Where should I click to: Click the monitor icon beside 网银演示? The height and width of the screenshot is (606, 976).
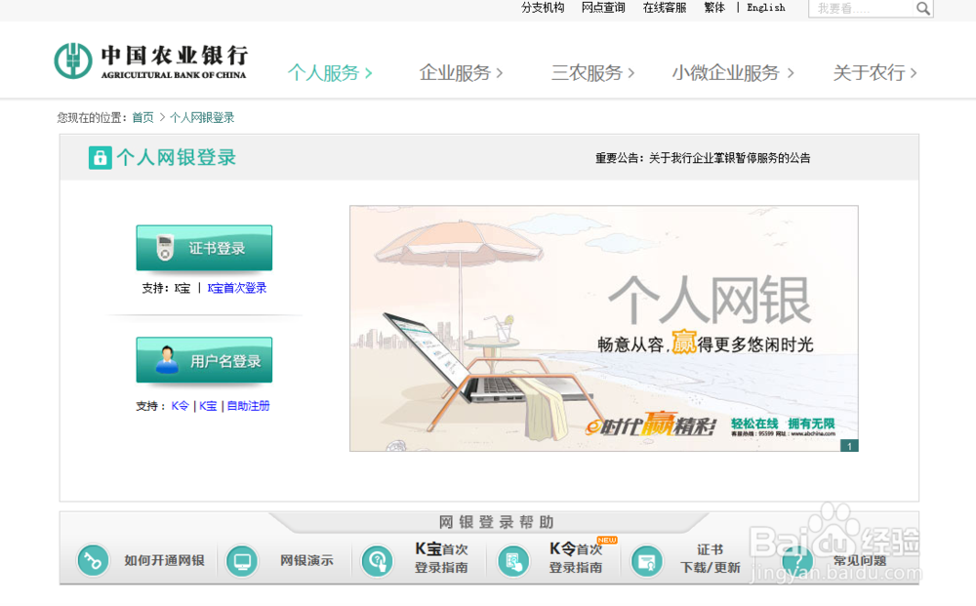coord(241,560)
